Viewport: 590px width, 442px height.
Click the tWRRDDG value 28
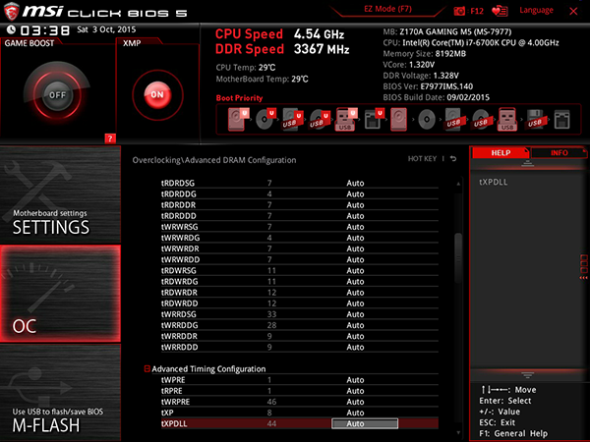(271, 325)
